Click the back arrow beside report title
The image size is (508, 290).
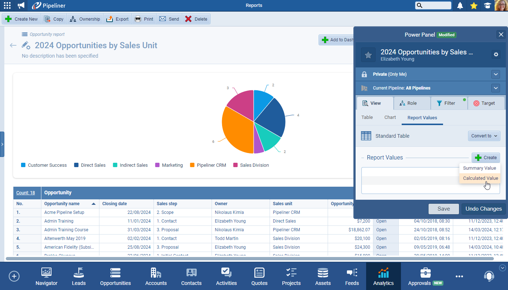click(x=13, y=45)
